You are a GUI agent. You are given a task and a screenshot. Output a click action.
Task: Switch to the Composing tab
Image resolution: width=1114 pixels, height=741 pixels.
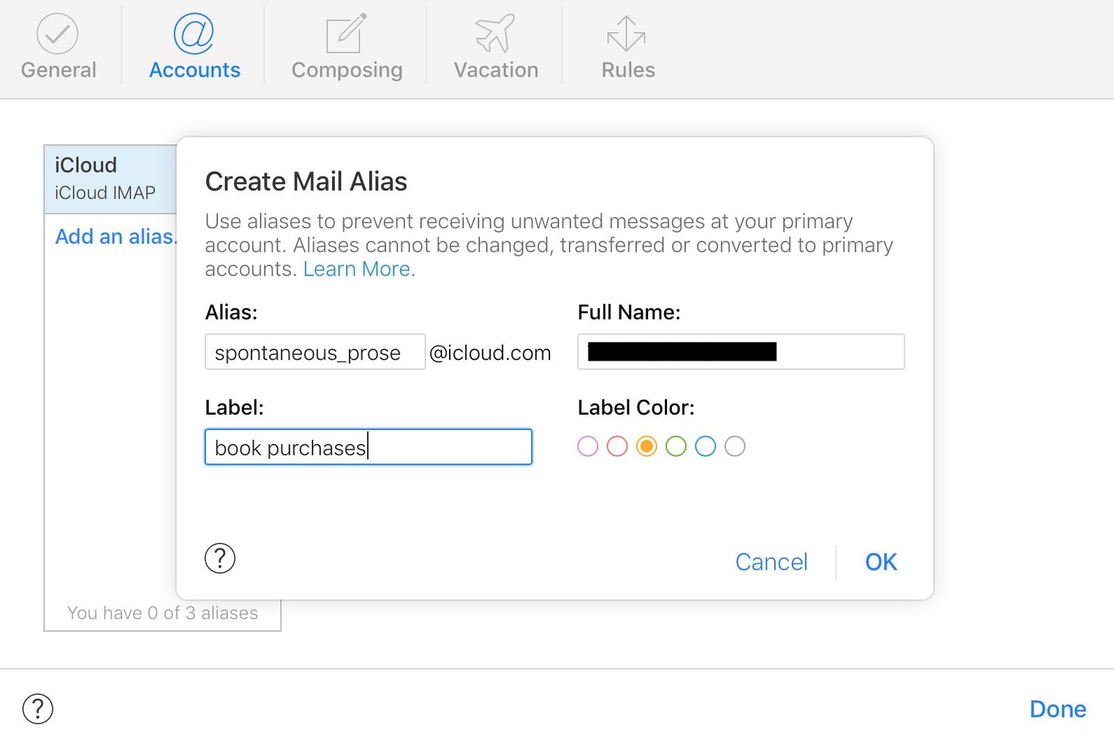(x=346, y=69)
